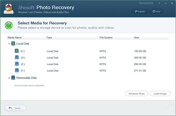Click the 100.00 GB size value
The height and width of the screenshot is (116, 176).
pos(140,51)
